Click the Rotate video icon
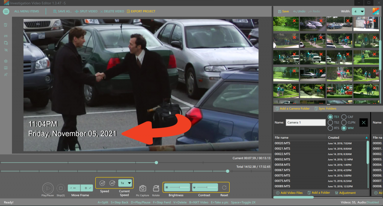Viewport: 383px width, 206px height. tap(156, 188)
